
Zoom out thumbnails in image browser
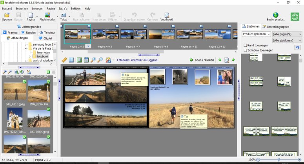click(10, 72)
